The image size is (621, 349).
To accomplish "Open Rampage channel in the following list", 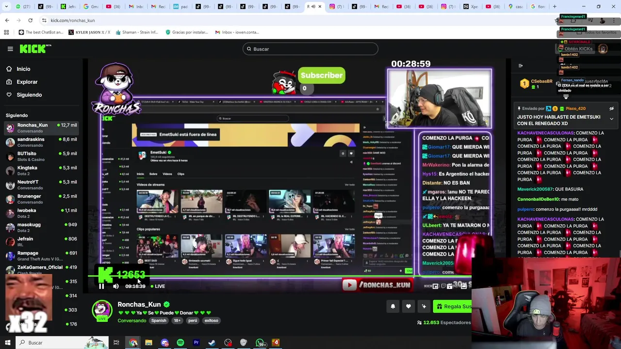I will [x=41, y=255].
